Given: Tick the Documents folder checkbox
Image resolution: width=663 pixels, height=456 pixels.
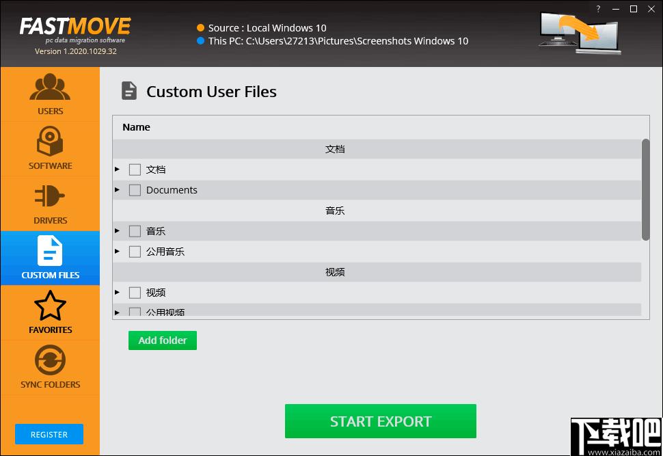Looking at the screenshot, I should point(135,190).
